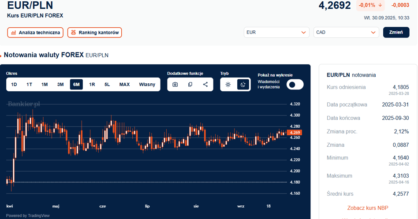Select the Własny custom period
This screenshot has width=418, height=219.
click(147, 85)
